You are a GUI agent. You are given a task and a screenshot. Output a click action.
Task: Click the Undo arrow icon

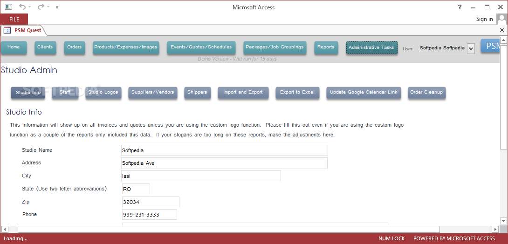(x=22, y=7)
